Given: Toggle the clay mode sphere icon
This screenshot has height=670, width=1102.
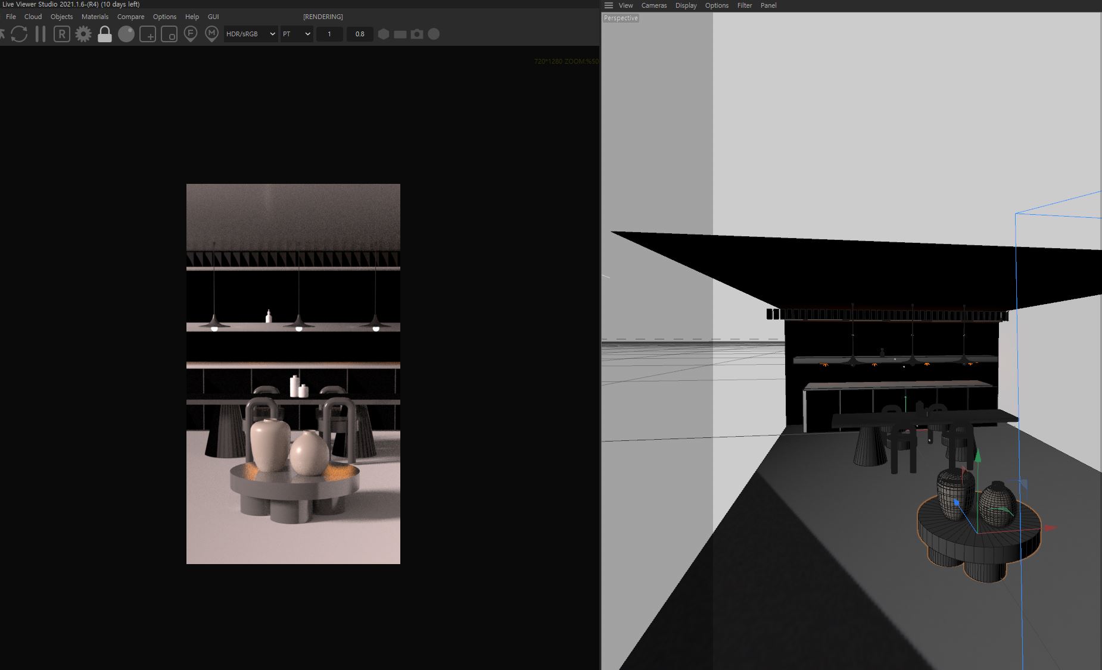Looking at the screenshot, I should [x=126, y=34].
